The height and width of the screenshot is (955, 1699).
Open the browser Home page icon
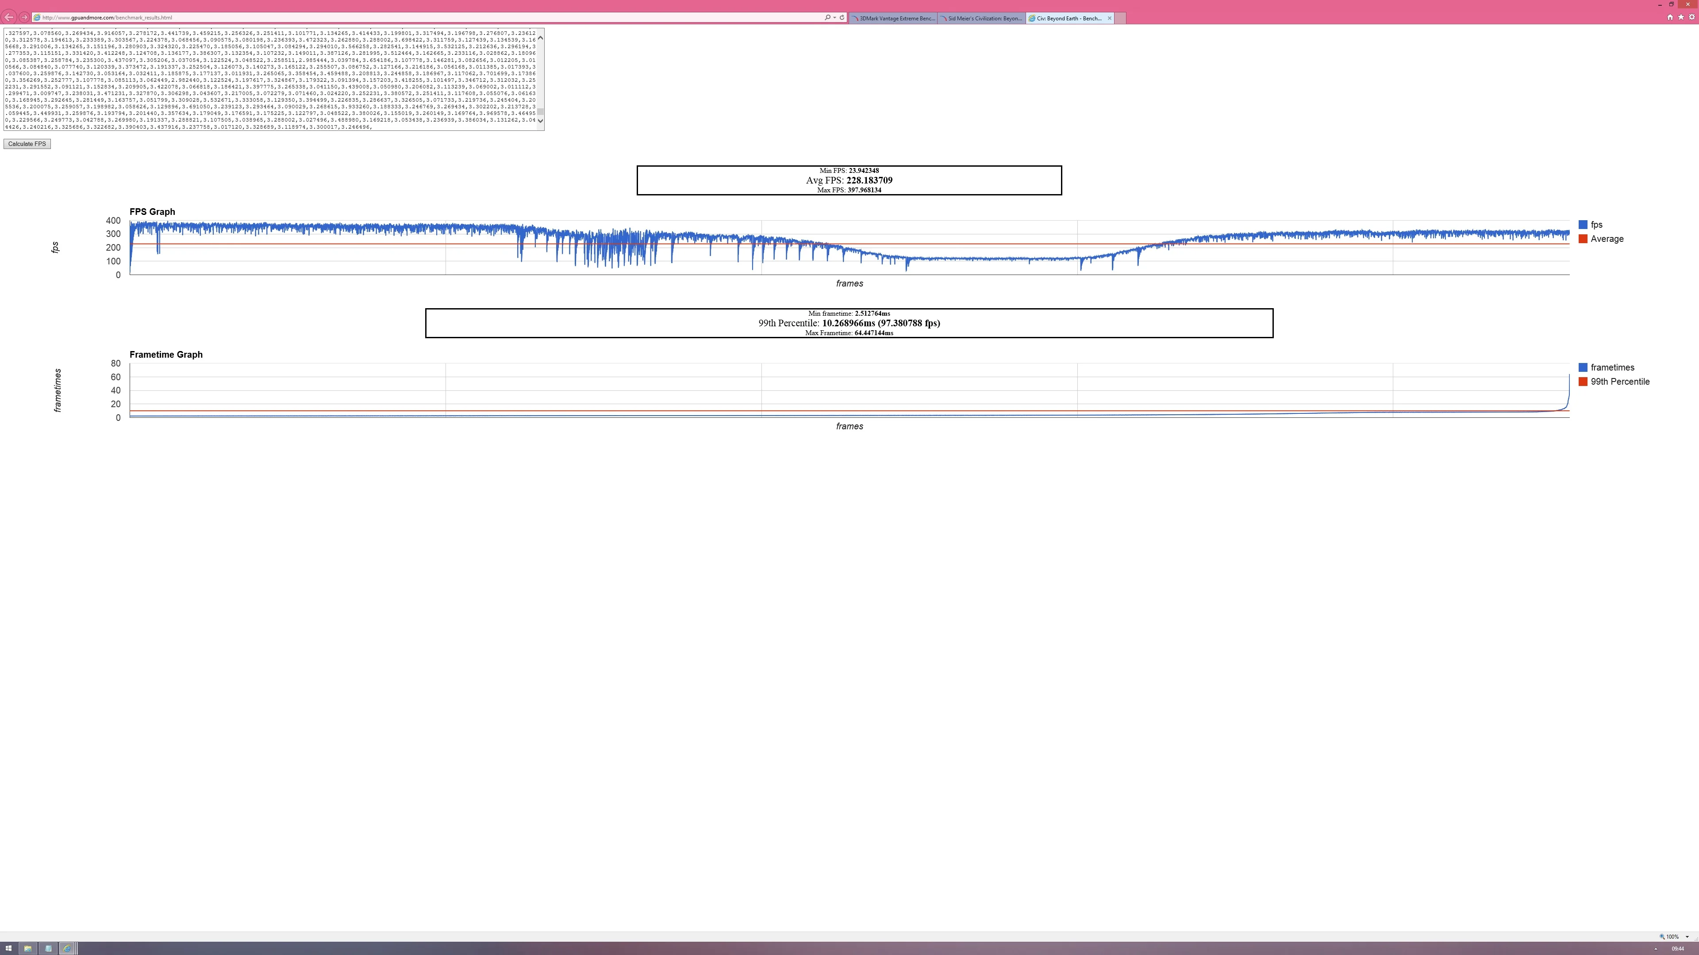point(1670,17)
